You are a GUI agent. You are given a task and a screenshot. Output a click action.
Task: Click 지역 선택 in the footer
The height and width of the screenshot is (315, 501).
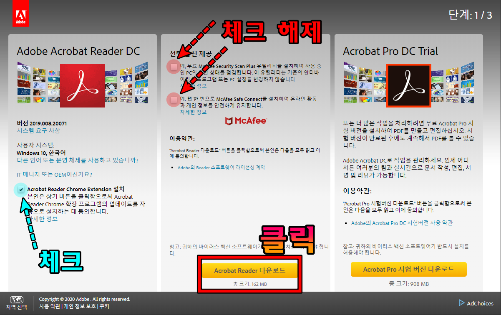point(17,307)
